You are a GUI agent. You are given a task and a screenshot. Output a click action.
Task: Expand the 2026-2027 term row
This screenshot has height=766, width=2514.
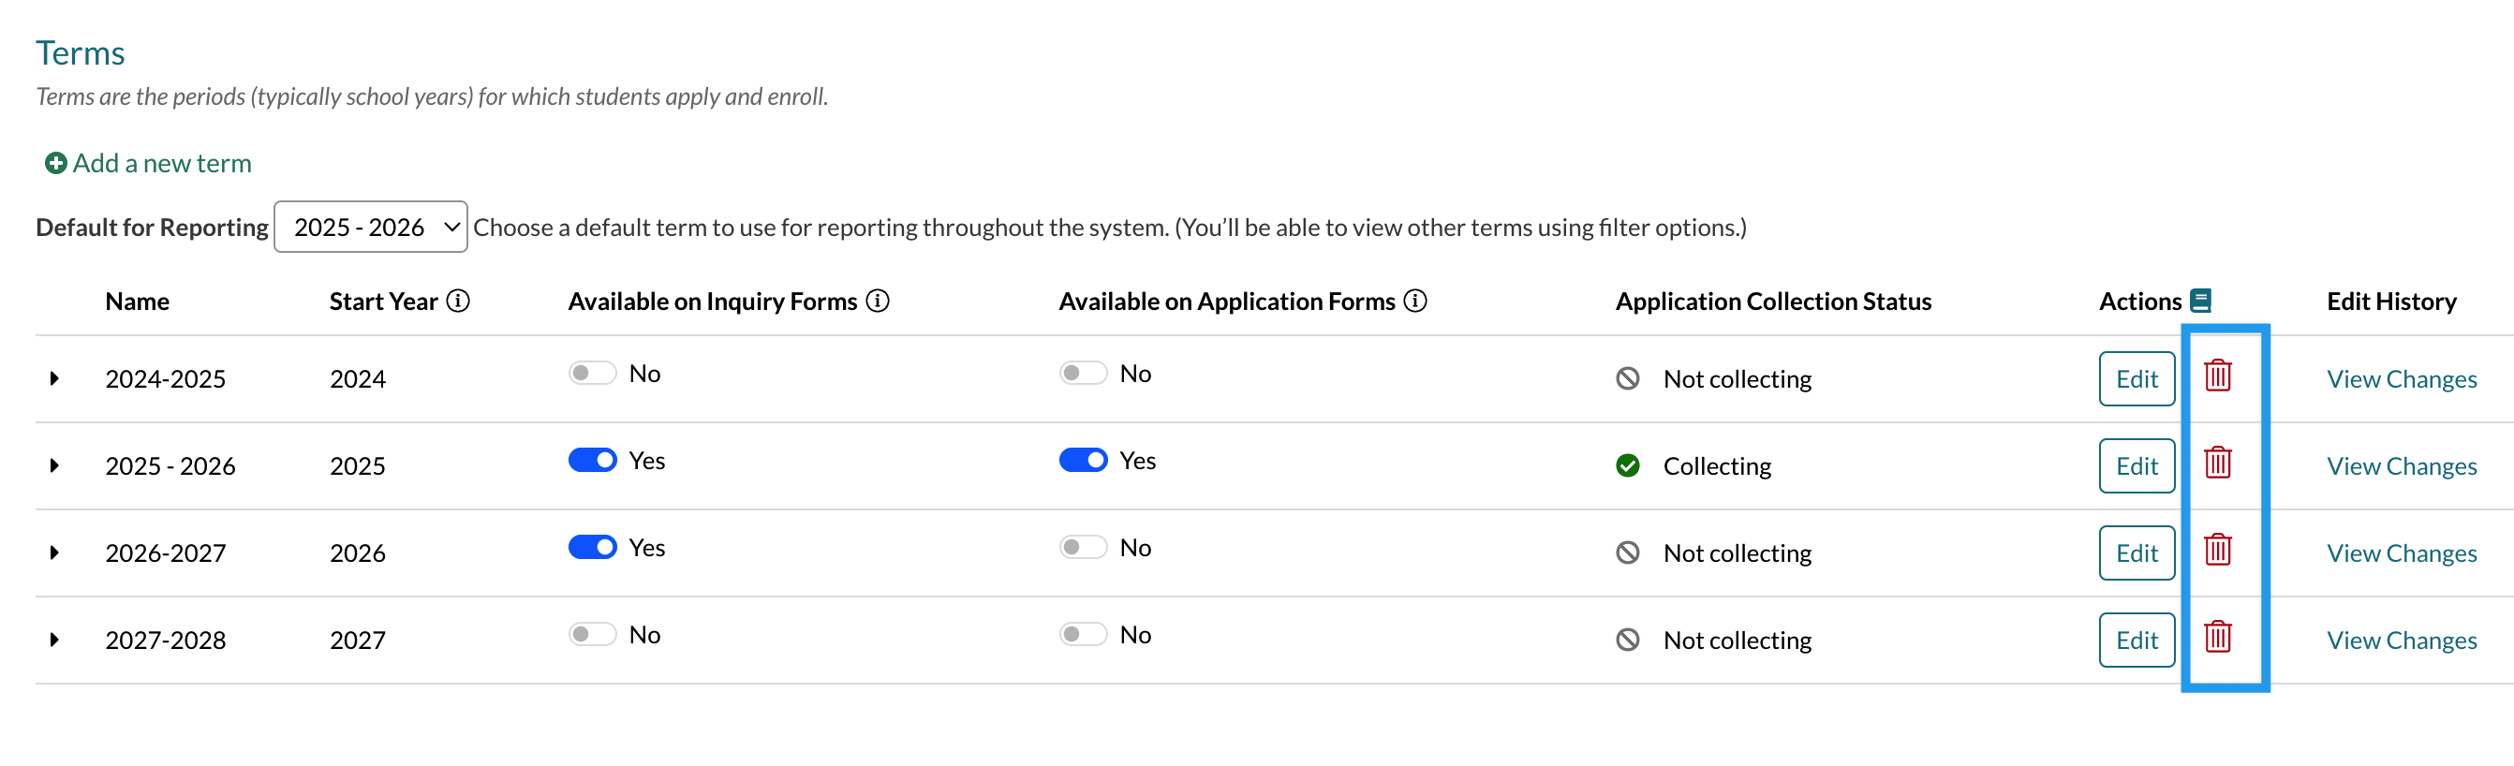(54, 552)
